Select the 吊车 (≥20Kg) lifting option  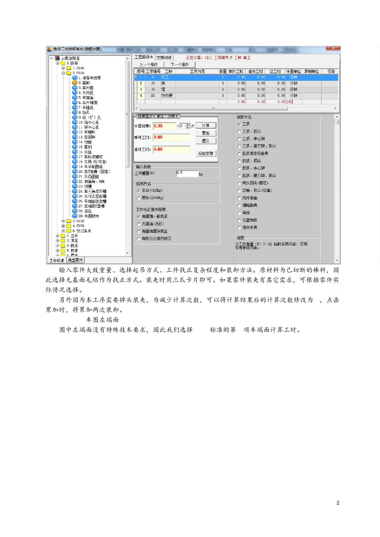(139, 198)
